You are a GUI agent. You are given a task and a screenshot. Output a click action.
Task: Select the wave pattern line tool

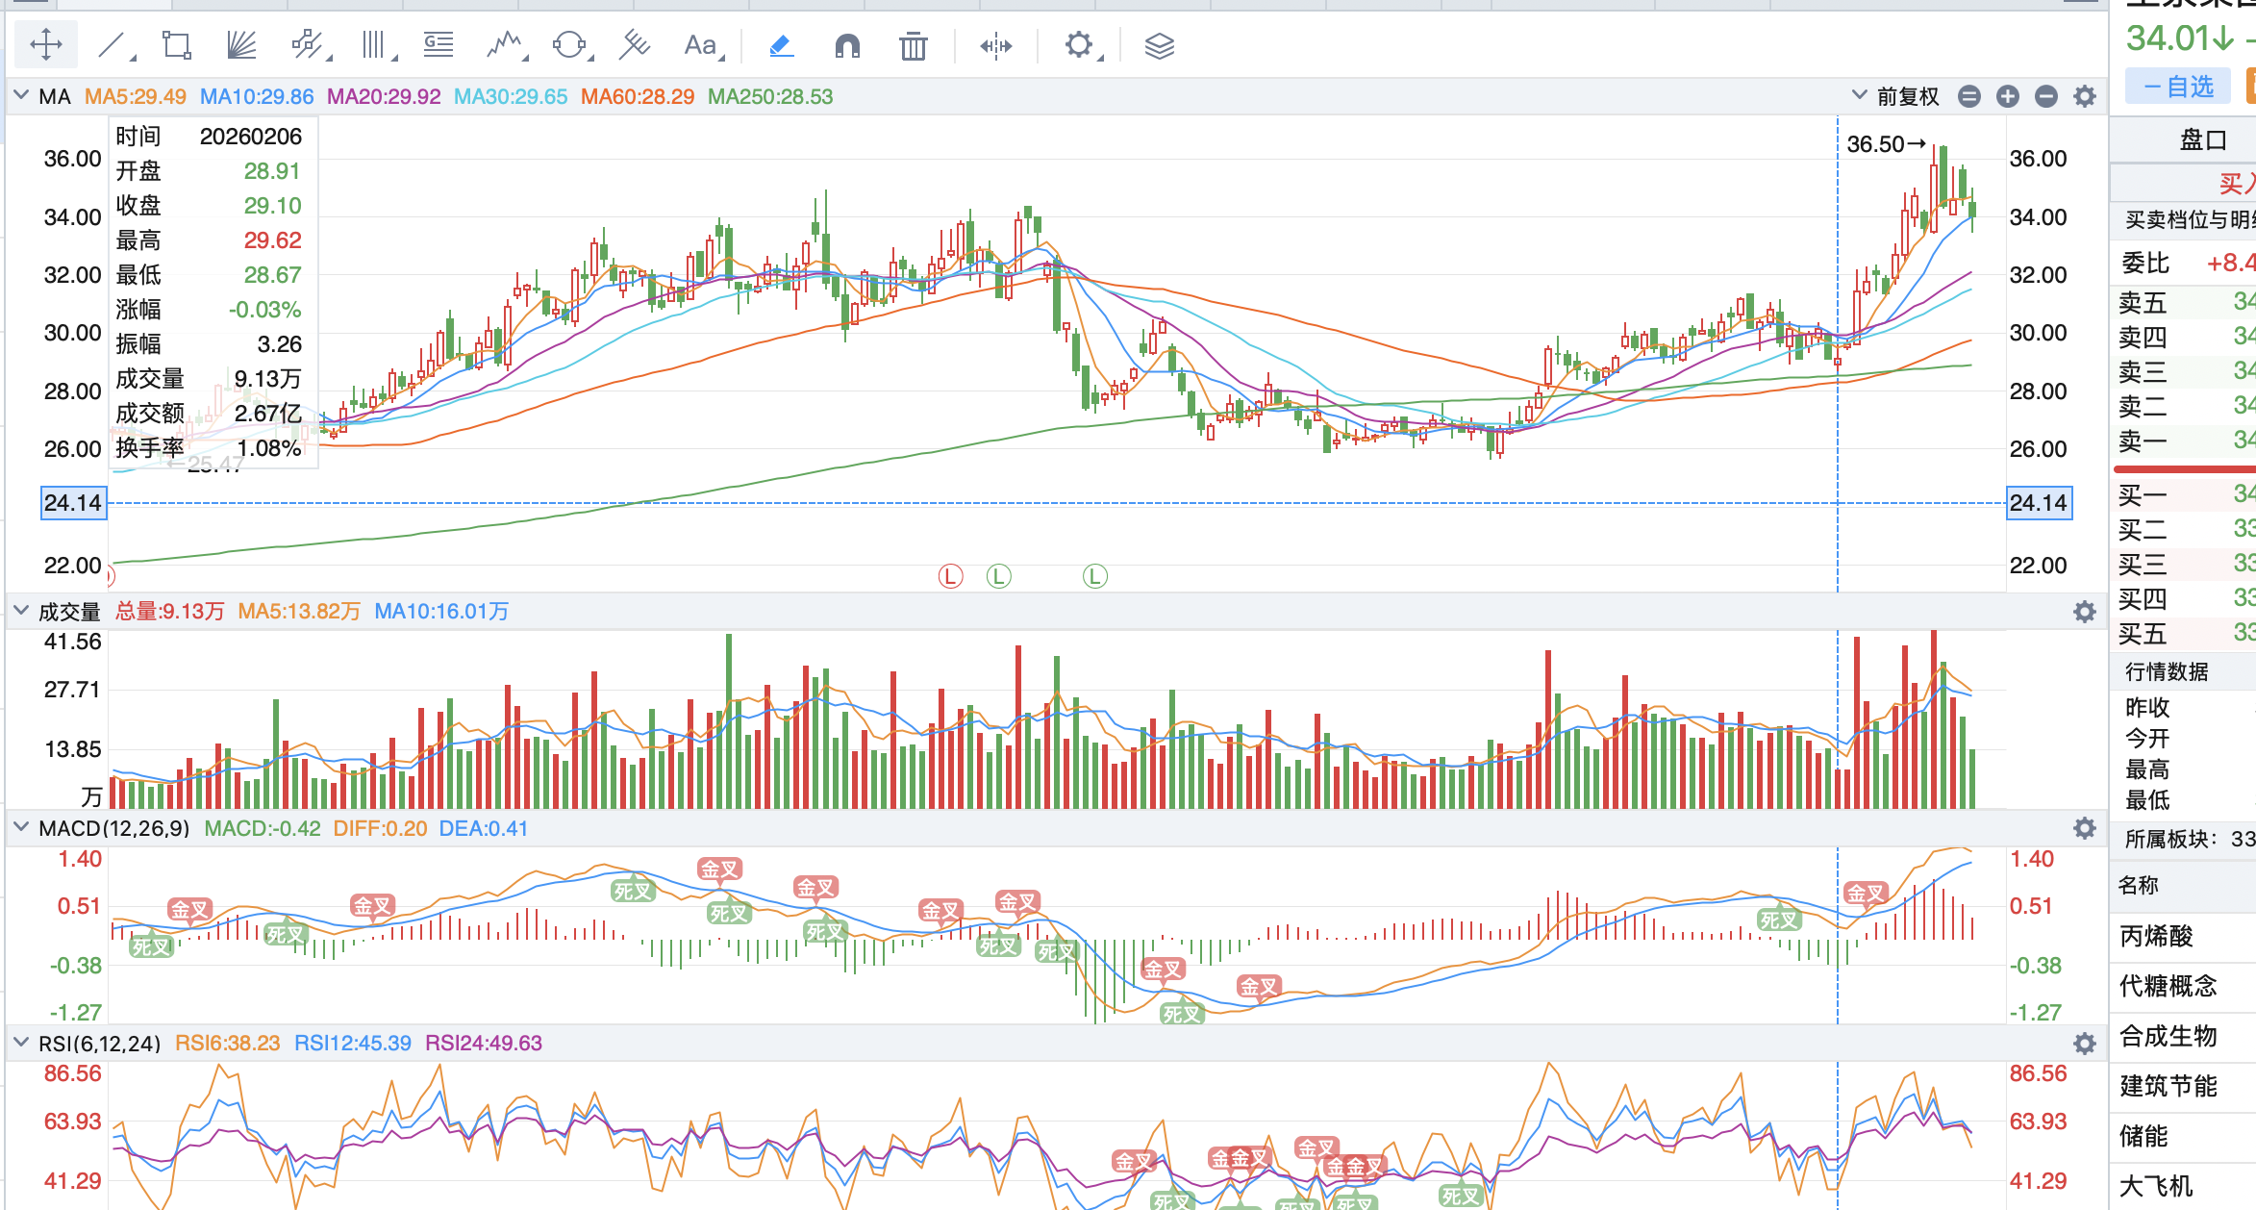click(x=504, y=45)
